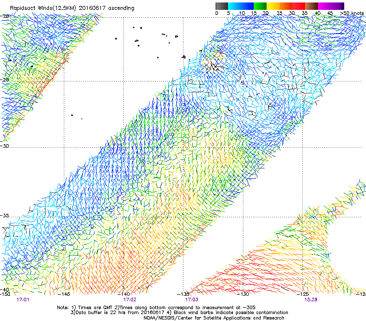Click the brown 35–40 knots legend color
This screenshot has width=366, height=321.
click(312, 6)
